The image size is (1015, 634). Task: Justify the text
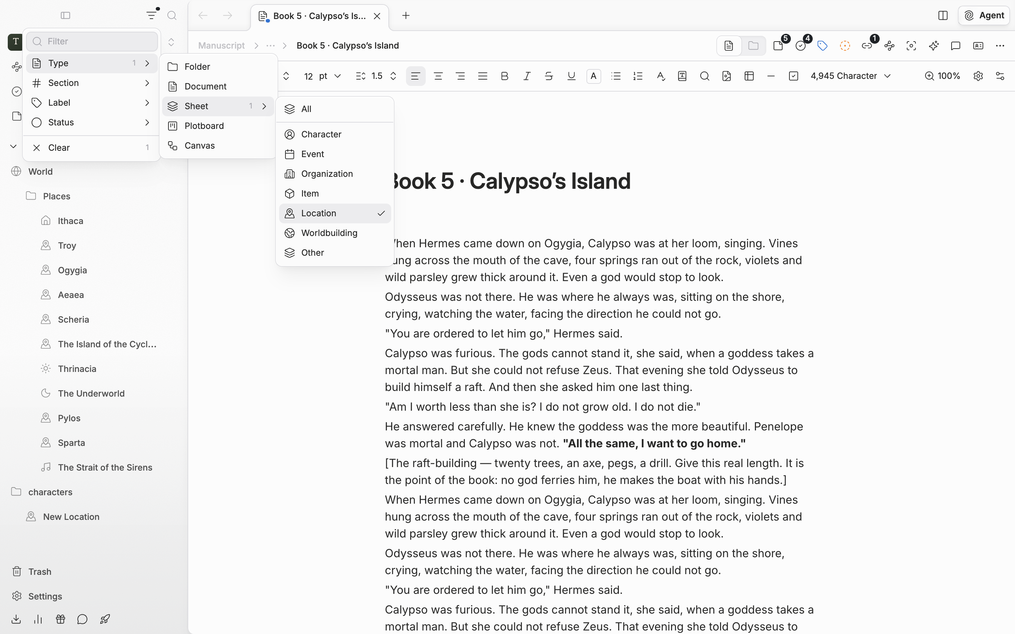[x=483, y=76]
